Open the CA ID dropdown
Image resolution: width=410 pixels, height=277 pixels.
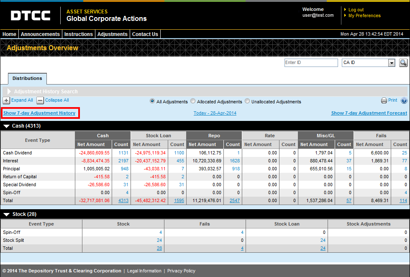tap(368, 63)
